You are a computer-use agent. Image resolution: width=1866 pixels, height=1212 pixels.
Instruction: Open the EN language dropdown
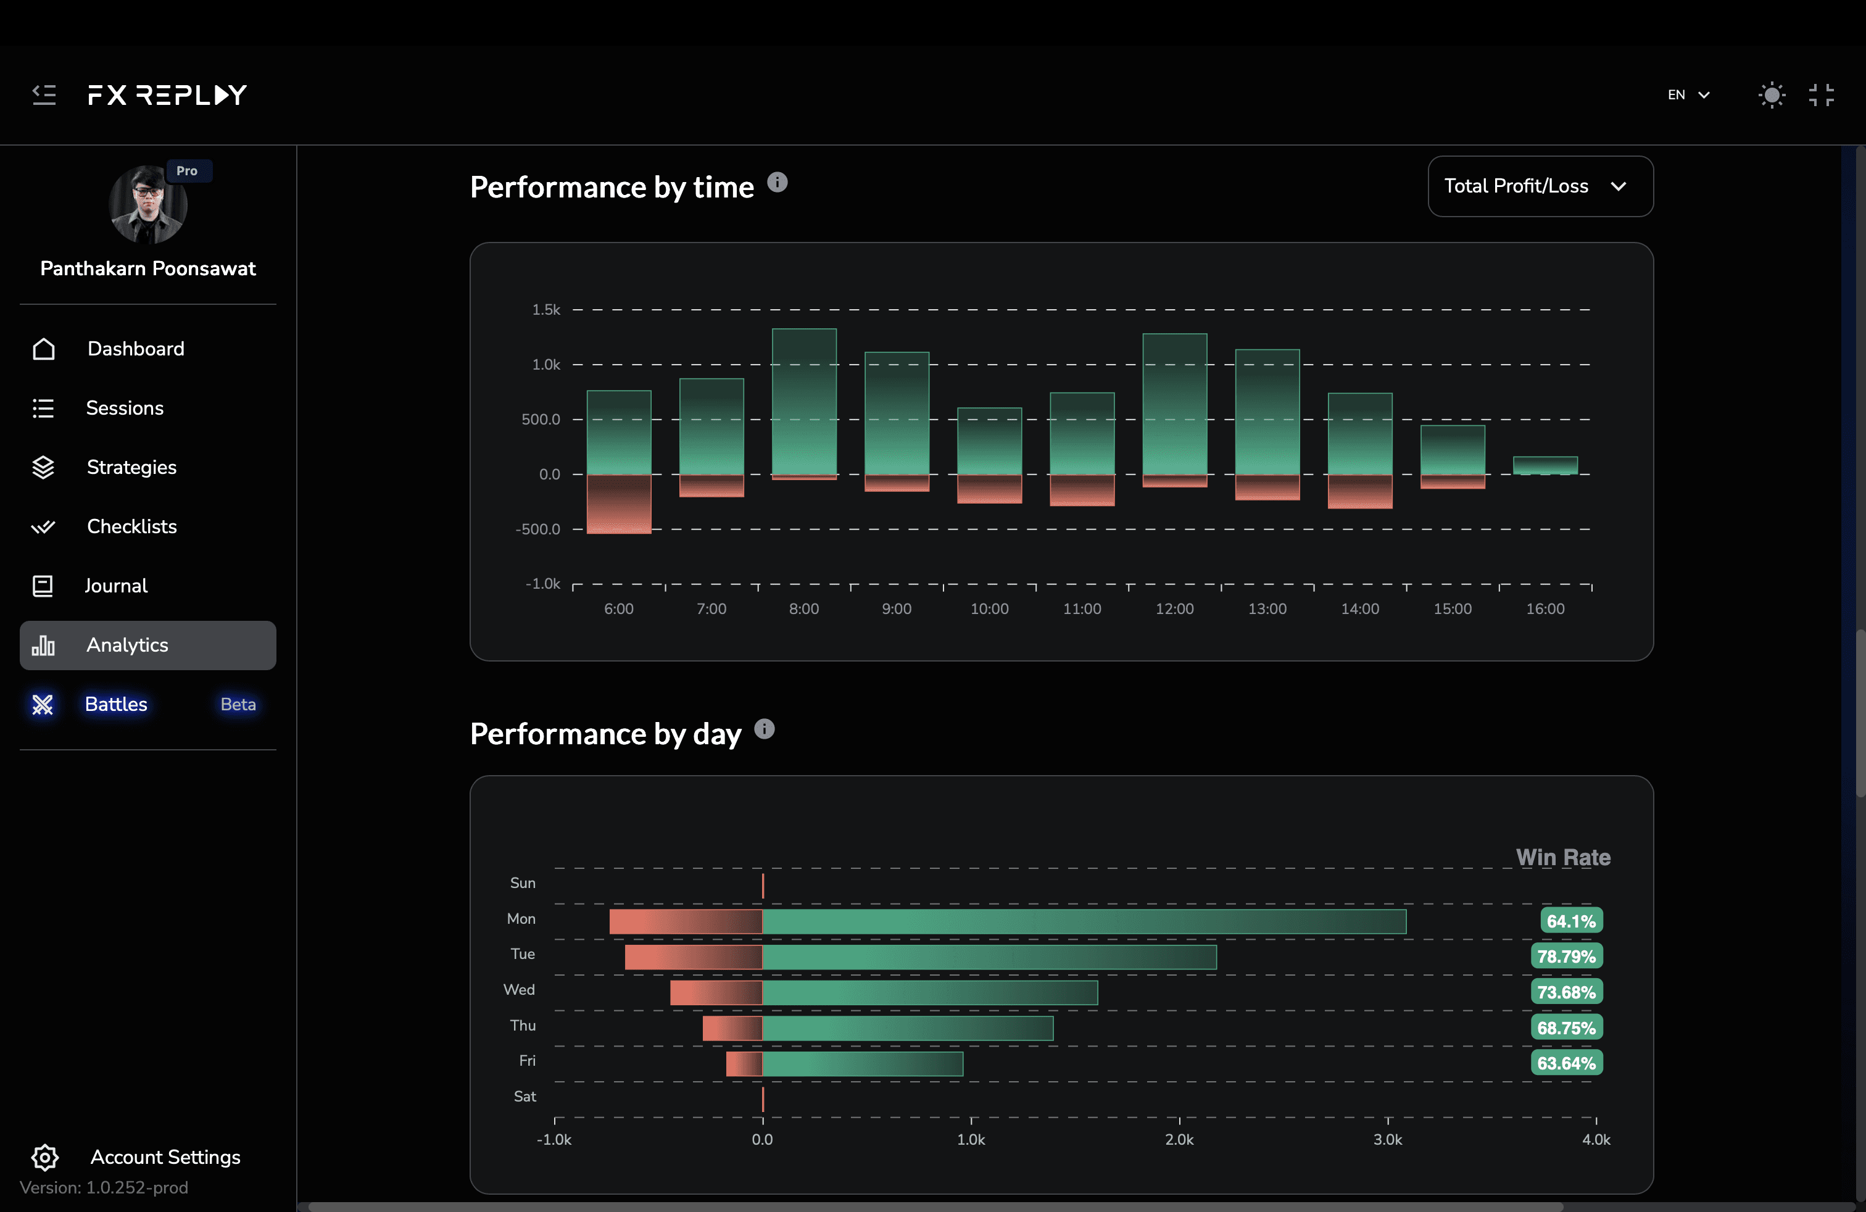[x=1688, y=95]
